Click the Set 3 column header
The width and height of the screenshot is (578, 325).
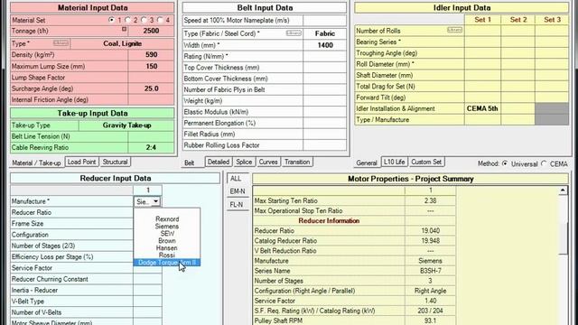552,20
